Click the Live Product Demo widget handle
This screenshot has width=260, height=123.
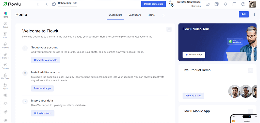pyautogui.click(x=250, y=70)
